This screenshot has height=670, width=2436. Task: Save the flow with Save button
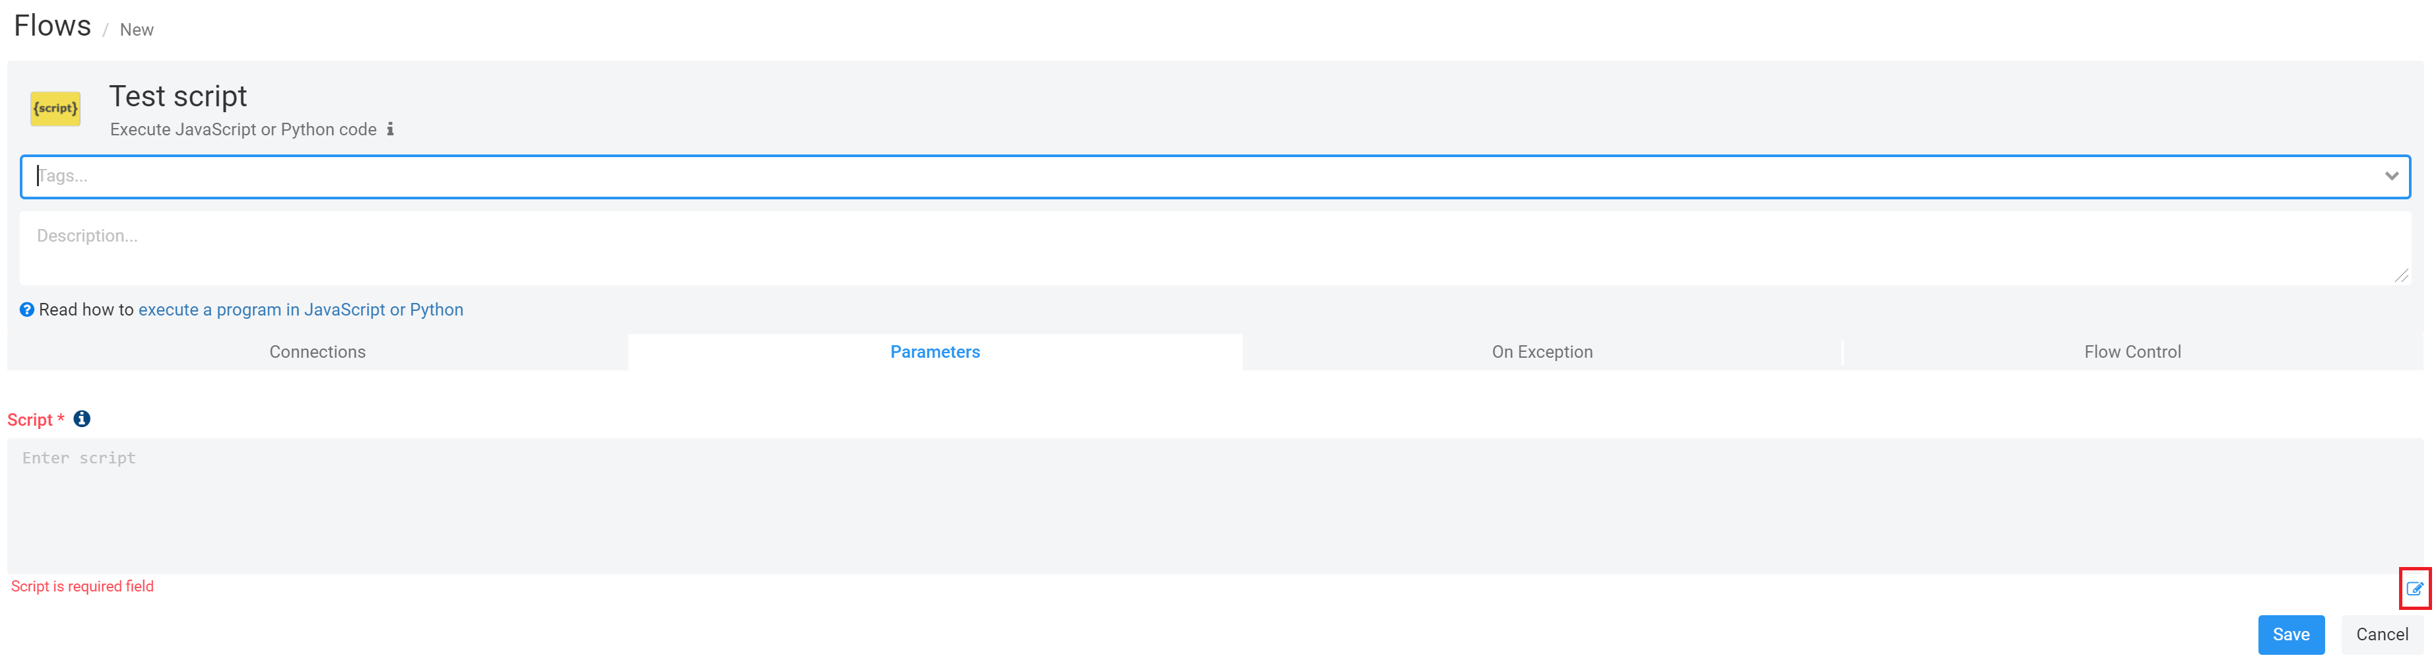[2290, 634]
